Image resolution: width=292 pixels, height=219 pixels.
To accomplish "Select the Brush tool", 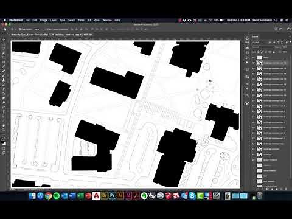I will click(3, 75).
